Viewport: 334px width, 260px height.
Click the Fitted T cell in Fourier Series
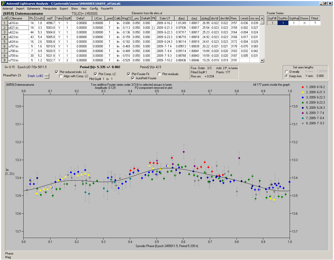(x=315, y=23)
